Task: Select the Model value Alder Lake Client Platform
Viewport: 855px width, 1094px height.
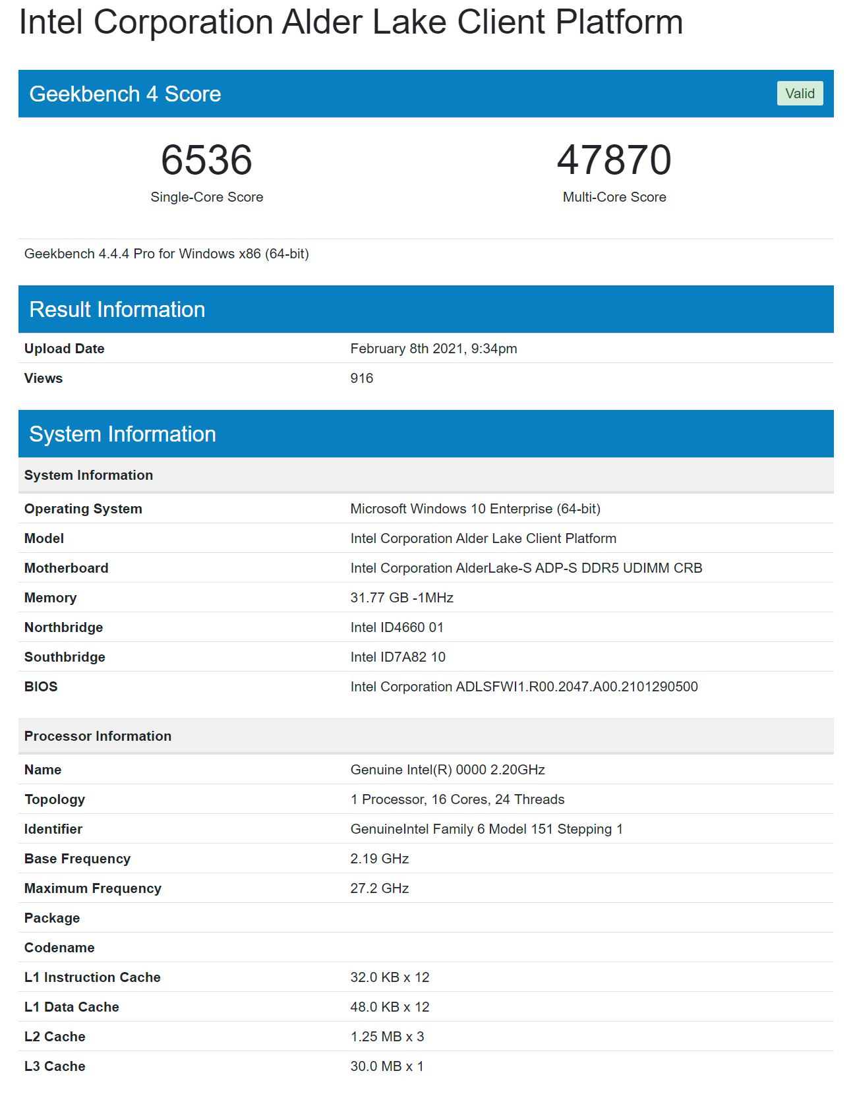Action: 483,538
